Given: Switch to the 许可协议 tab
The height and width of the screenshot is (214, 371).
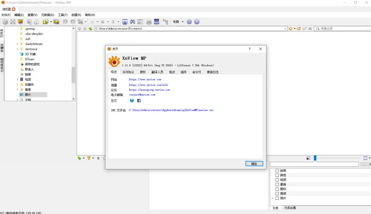Looking at the screenshot, I should tap(128, 72).
